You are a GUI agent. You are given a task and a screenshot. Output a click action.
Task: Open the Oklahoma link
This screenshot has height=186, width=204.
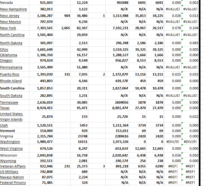click(x=9, y=55)
